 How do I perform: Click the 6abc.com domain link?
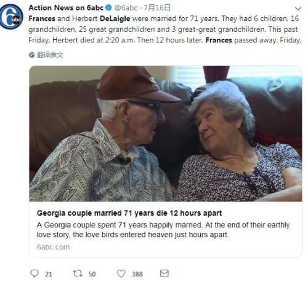(x=53, y=247)
